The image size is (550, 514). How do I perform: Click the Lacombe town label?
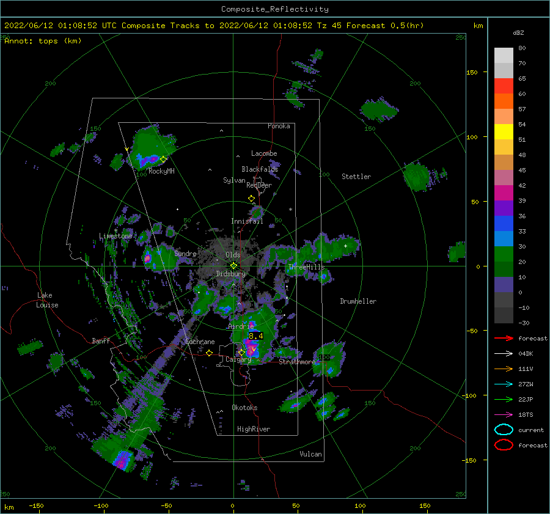click(x=264, y=153)
